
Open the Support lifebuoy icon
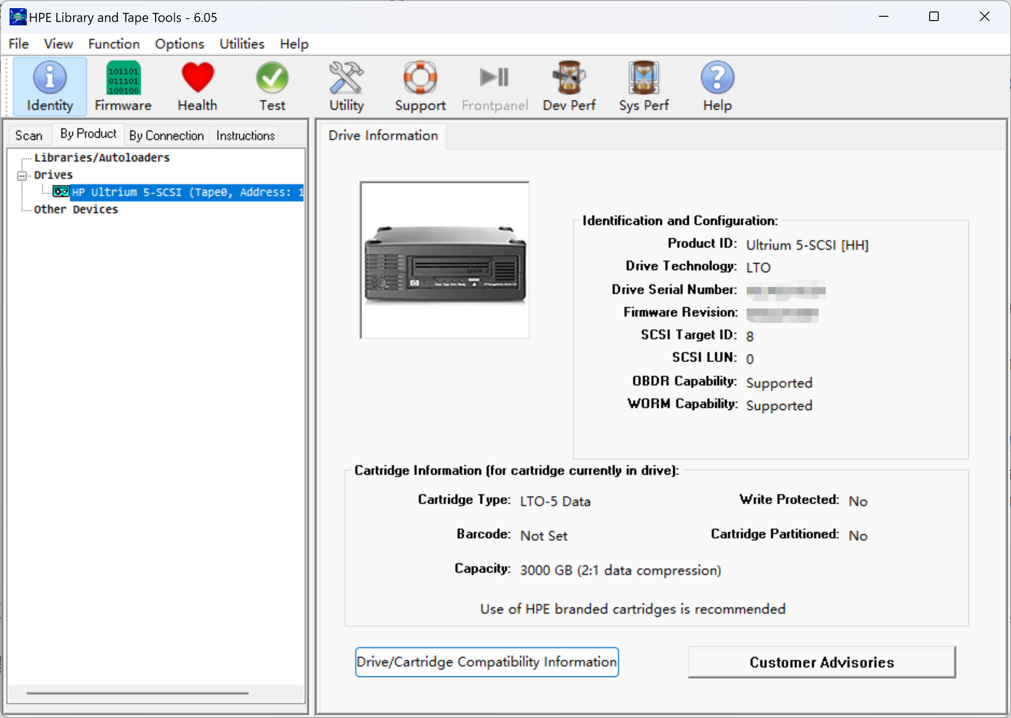pyautogui.click(x=420, y=87)
